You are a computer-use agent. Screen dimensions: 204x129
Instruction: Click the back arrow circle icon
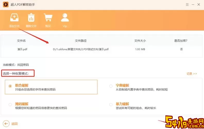pos(6,124)
